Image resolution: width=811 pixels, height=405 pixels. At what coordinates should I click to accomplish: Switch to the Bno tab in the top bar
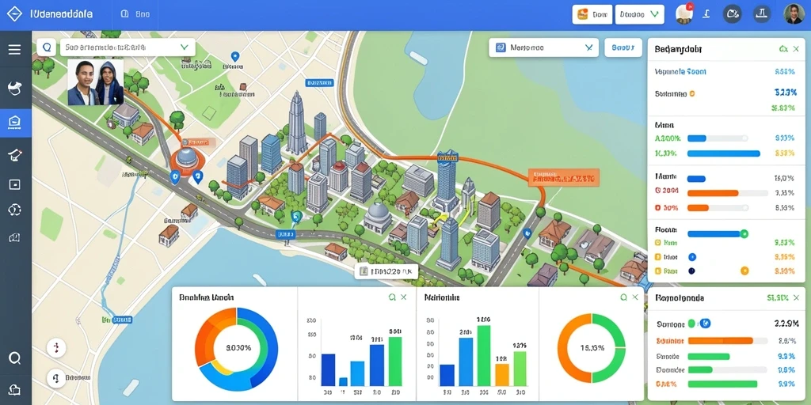[x=135, y=14]
